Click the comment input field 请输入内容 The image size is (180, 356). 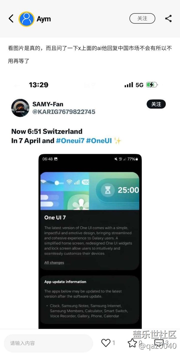pyautogui.click(x=48, y=343)
